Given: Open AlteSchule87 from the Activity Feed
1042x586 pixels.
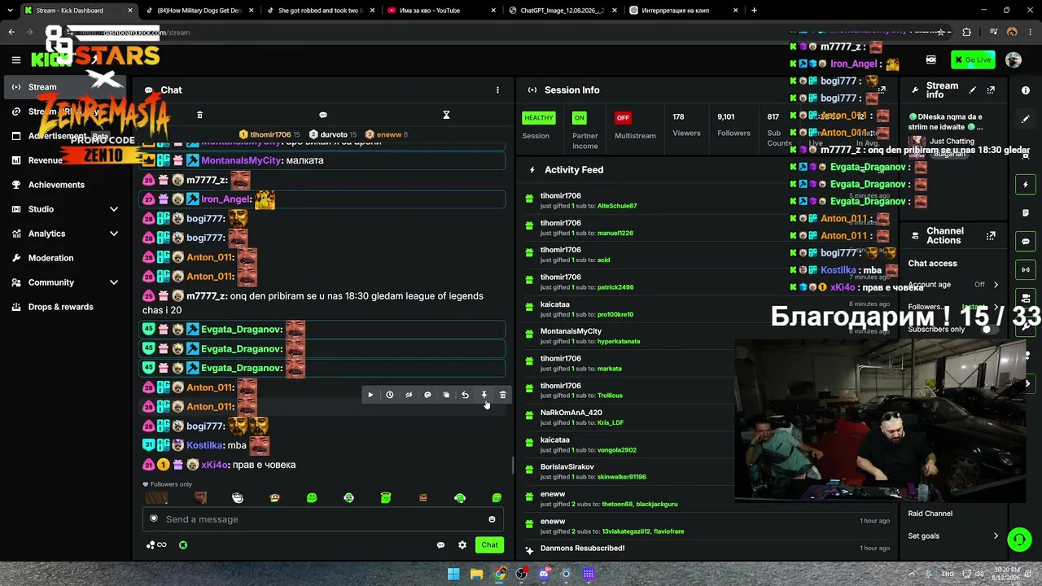Looking at the screenshot, I should click(617, 206).
